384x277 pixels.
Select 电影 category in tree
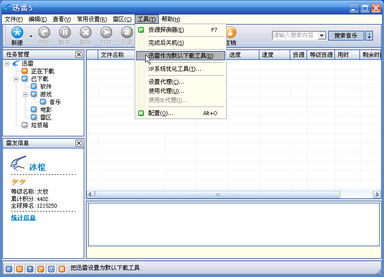(46, 109)
